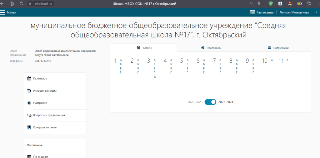Screen dimensions: 320x158
Task: Select the 2023-2024 year label
Action: (x=226, y=102)
